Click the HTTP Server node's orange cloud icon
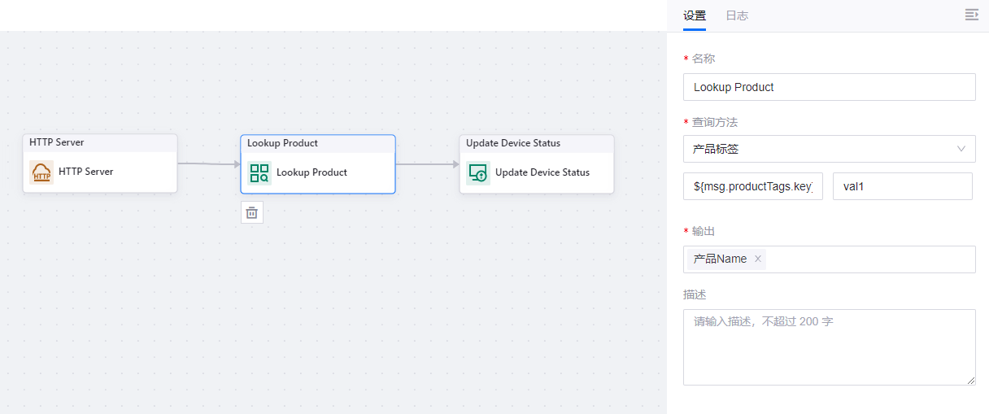 point(41,172)
